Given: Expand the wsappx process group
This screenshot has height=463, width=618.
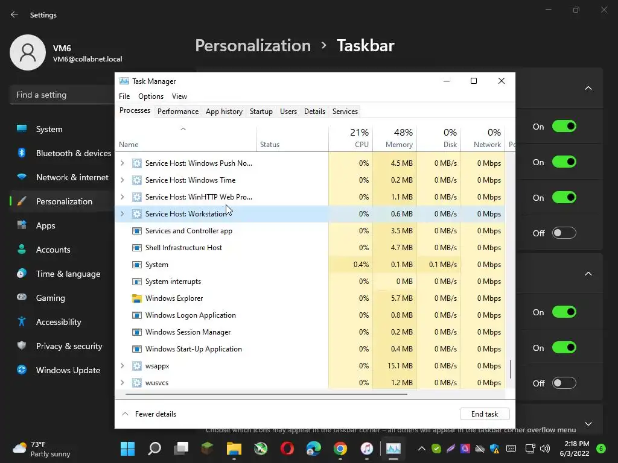Looking at the screenshot, I should [x=122, y=366].
